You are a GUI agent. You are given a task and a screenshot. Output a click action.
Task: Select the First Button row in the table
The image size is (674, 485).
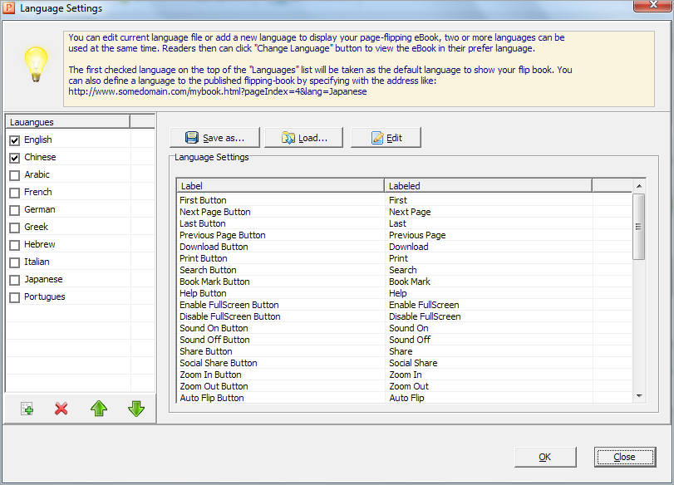click(x=274, y=200)
